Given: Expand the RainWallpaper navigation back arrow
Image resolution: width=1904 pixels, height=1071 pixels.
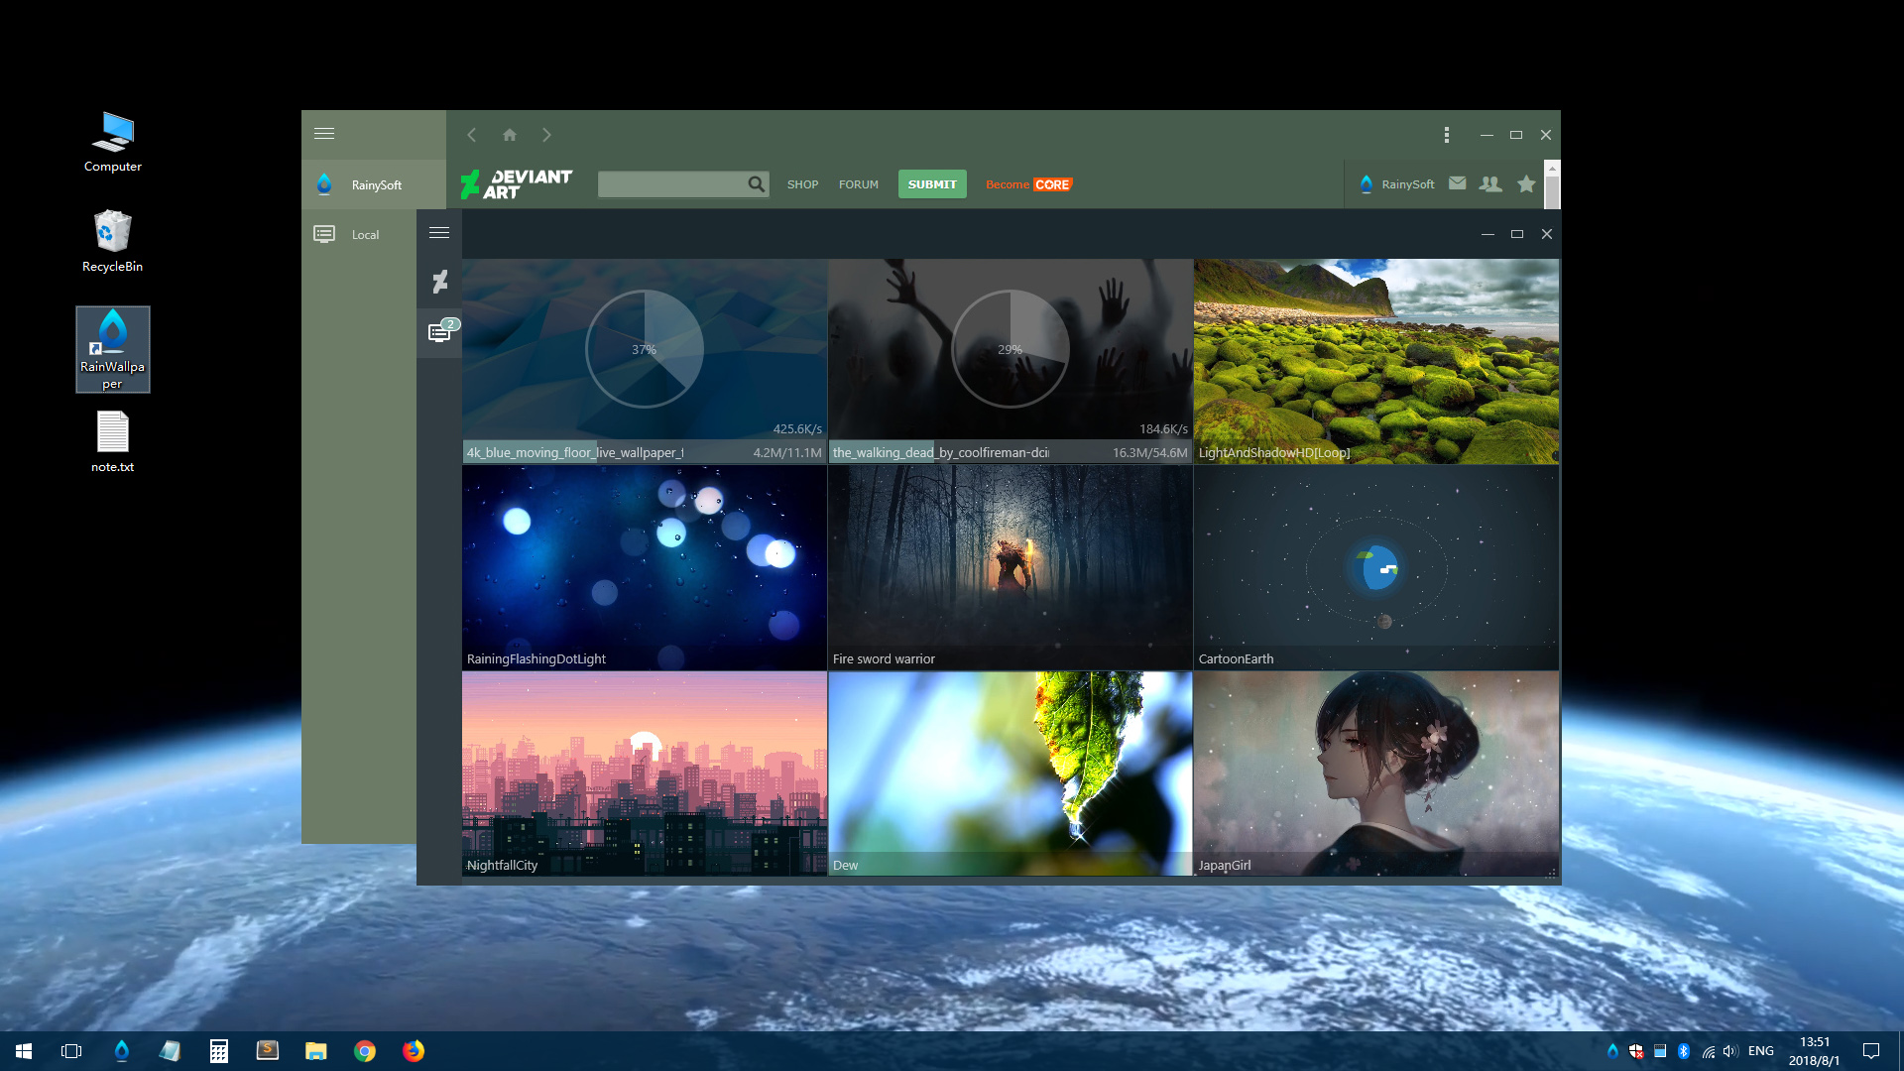Looking at the screenshot, I should click(471, 135).
